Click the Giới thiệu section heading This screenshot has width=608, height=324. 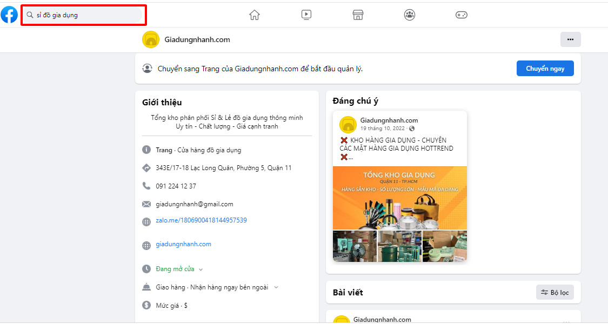162,102
